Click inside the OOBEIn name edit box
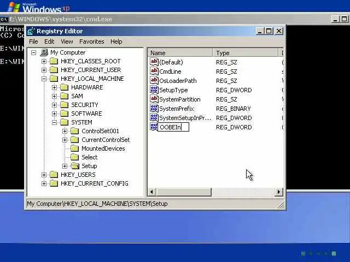Image resolution: width=350 pixels, height=262 pixels. pos(173,127)
